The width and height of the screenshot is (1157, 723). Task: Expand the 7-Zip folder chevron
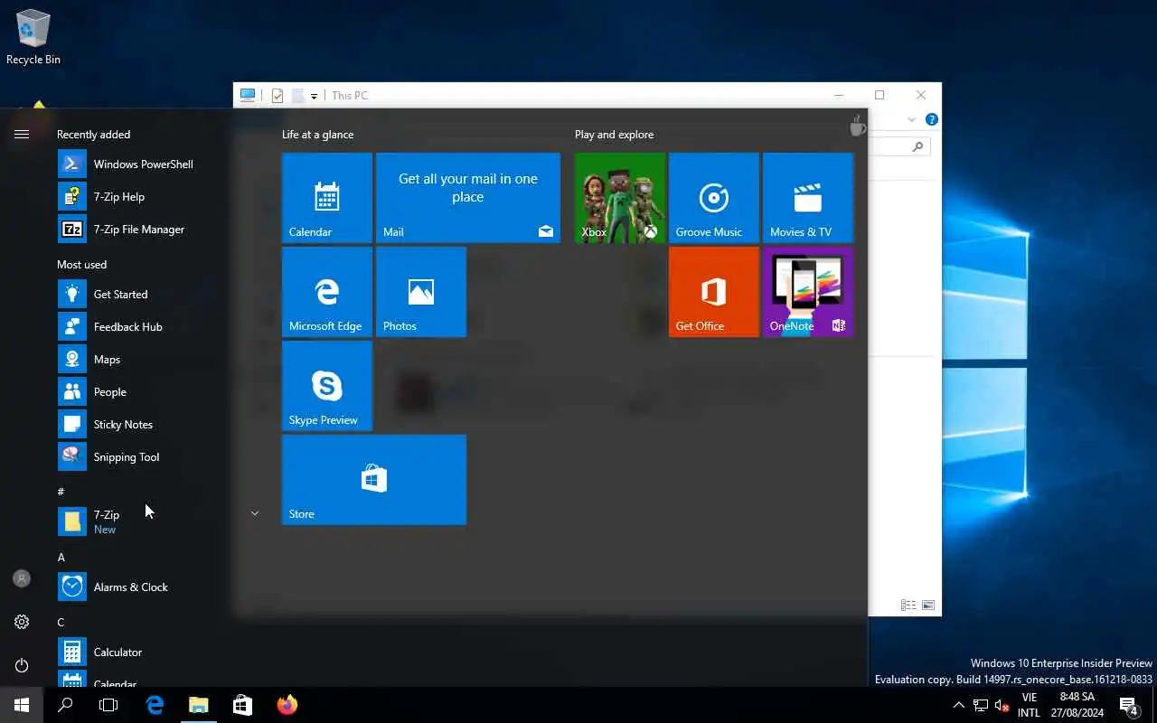pos(255,513)
